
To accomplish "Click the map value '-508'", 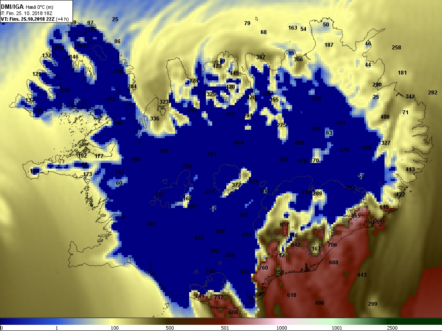I will (220, 231).
